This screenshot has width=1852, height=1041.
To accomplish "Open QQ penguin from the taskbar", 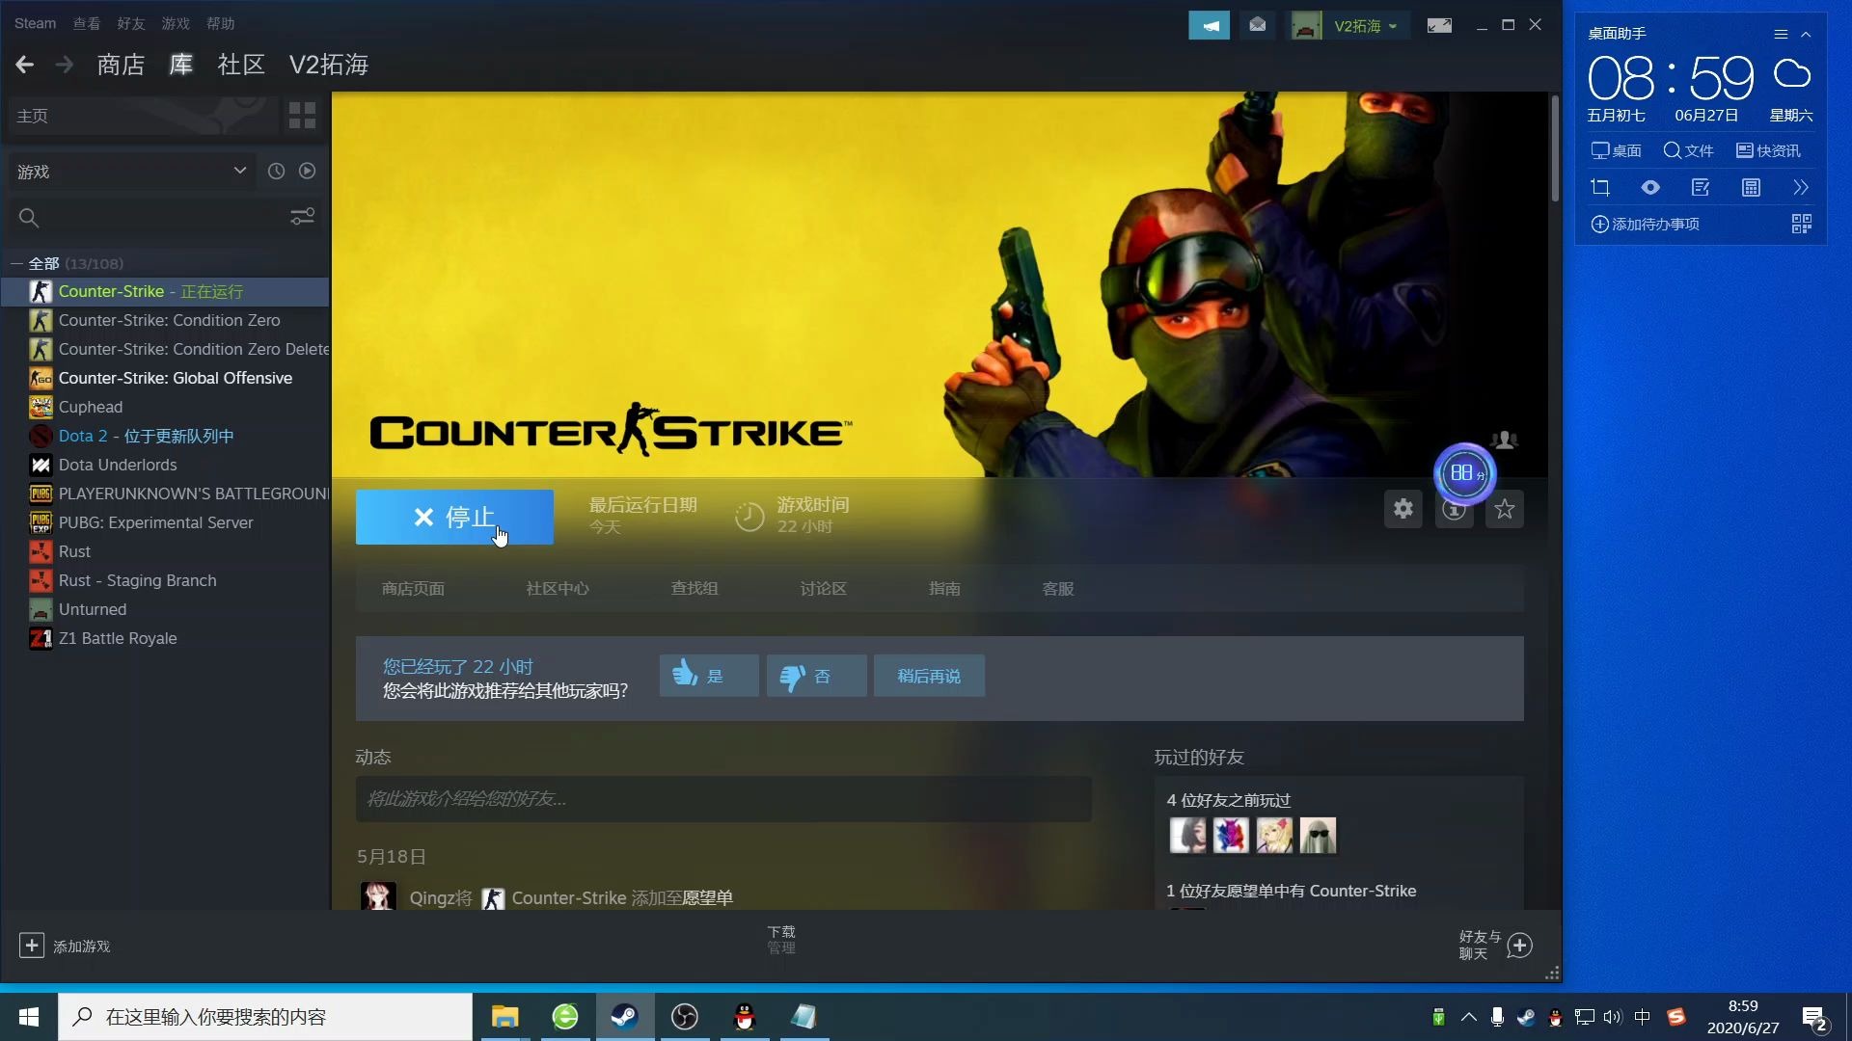I will 744,1016.
